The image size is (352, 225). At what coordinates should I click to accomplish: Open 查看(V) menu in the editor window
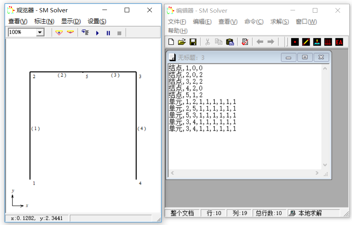(228, 22)
